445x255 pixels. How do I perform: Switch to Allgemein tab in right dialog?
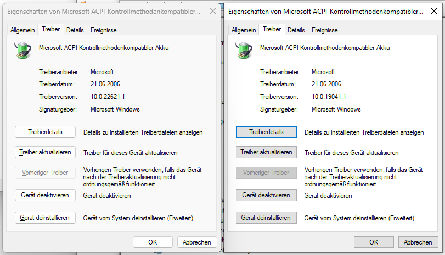tap(244, 30)
